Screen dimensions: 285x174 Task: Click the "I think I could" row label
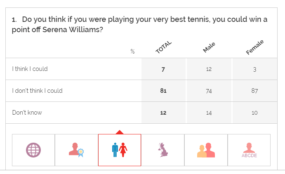point(30,69)
